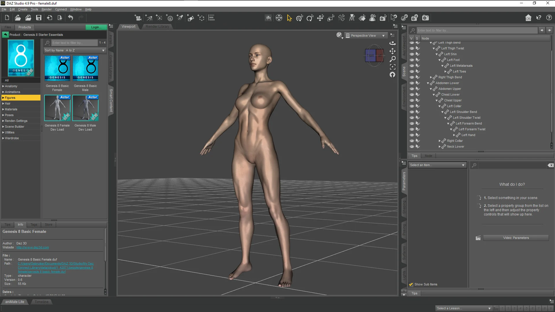The height and width of the screenshot is (312, 555).
Task: Create a new scene file
Action: pos(7,18)
